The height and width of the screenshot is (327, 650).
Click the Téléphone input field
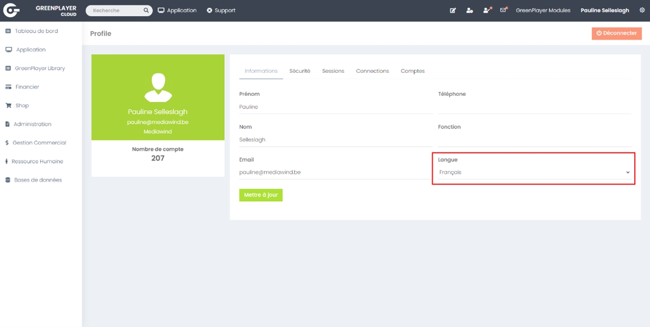(534, 107)
